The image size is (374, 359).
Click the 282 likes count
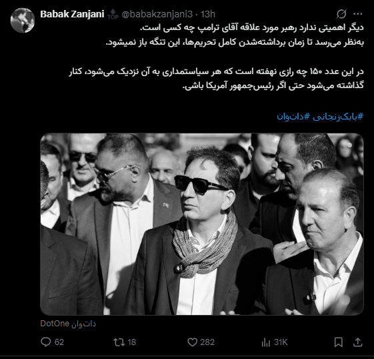tap(207, 342)
